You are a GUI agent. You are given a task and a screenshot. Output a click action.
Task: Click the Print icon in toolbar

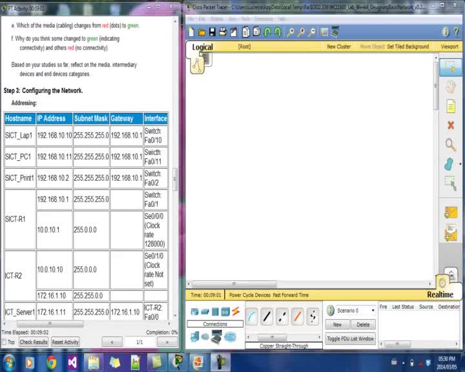pyautogui.click(x=222, y=32)
